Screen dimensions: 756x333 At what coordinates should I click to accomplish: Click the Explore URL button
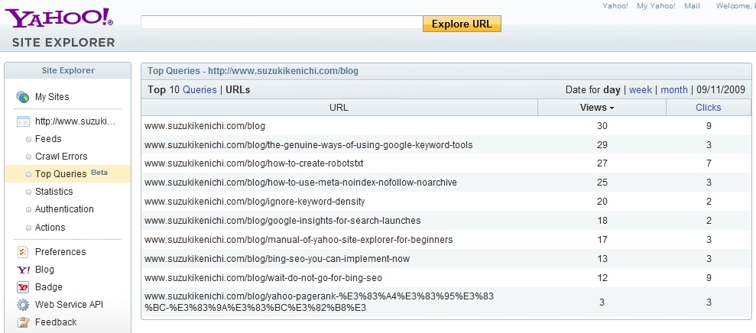pos(462,24)
